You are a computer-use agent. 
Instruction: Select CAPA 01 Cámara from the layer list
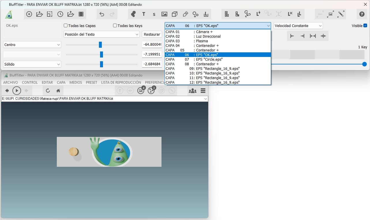[218, 32]
